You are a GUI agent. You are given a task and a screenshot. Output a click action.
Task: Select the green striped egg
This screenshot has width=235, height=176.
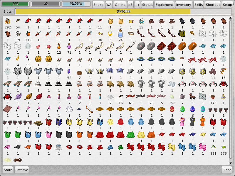tap(182, 109)
